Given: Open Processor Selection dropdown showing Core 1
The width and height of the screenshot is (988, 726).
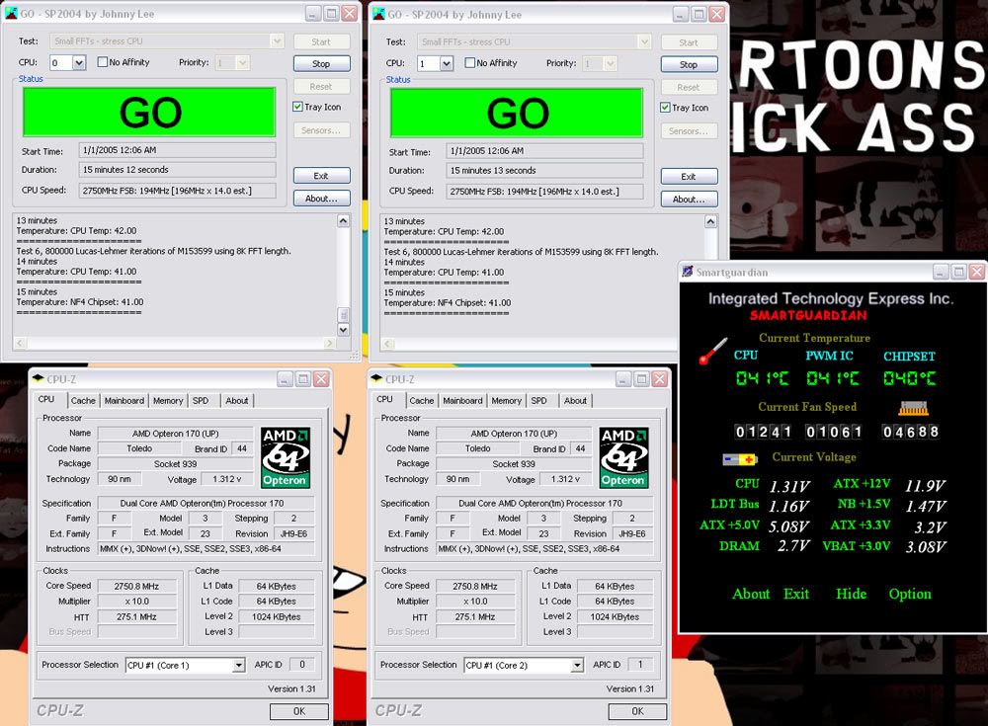Looking at the screenshot, I should pyautogui.click(x=239, y=665).
